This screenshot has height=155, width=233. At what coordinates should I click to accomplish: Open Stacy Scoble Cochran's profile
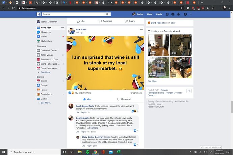click(x=92, y=137)
